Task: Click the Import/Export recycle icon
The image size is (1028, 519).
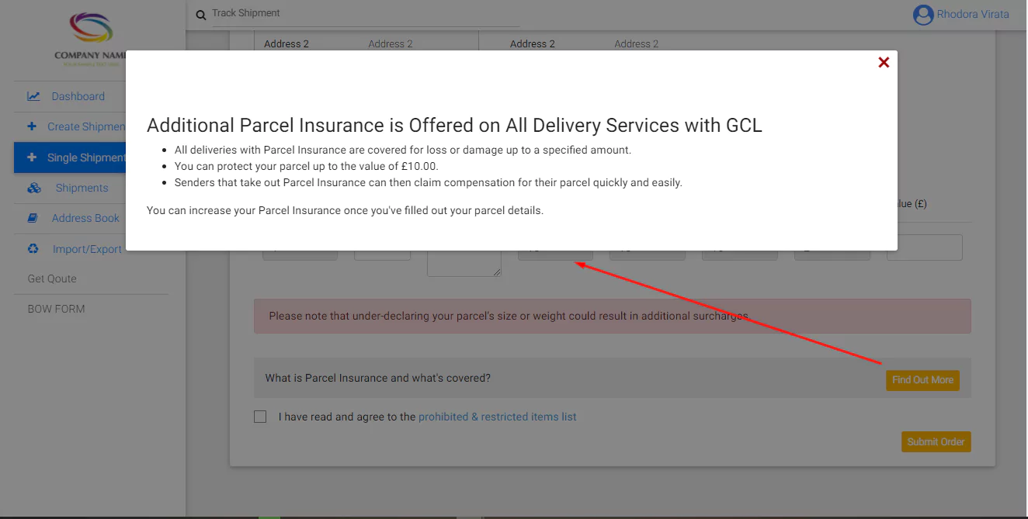Action: (x=33, y=249)
